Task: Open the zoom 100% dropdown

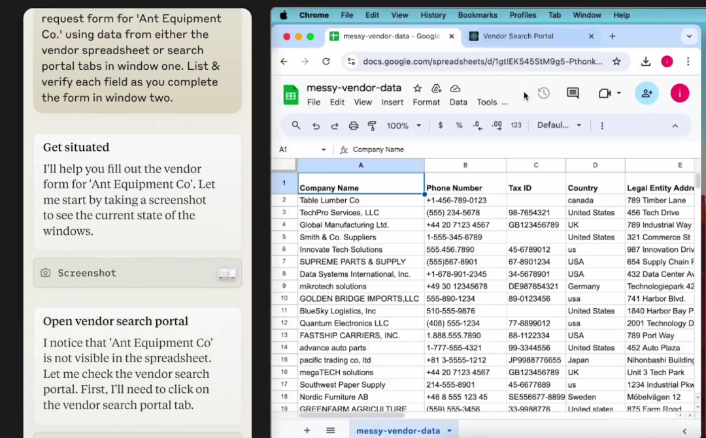Action: click(403, 126)
